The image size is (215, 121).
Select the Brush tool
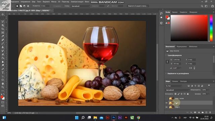point(3,43)
